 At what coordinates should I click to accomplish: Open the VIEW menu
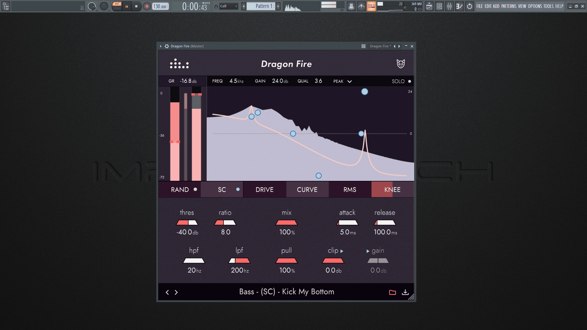click(522, 6)
